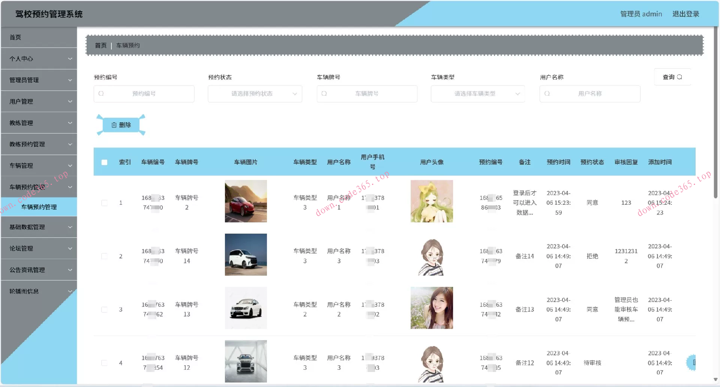Screen dimensions: 720x387
Task: Toggle the select-all checkbox in the table header
Action: tap(104, 162)
